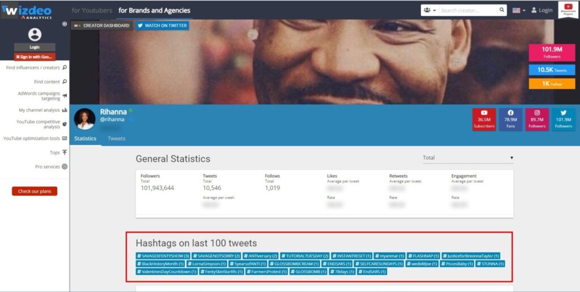Open Find influencers / creators in sidebar
The image size is (580, 292).
(x=36, y=68)
